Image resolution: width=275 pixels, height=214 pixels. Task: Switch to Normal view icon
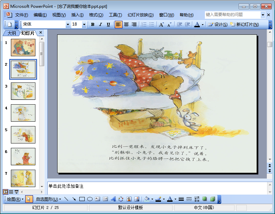click(5, 192)
